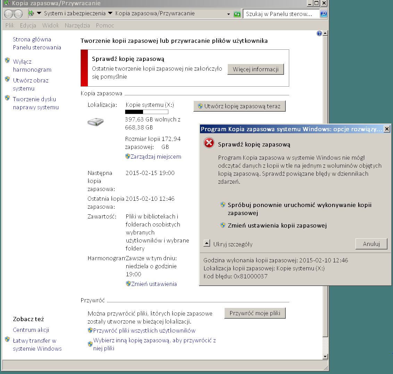Open the Pomoc menu

105,25
